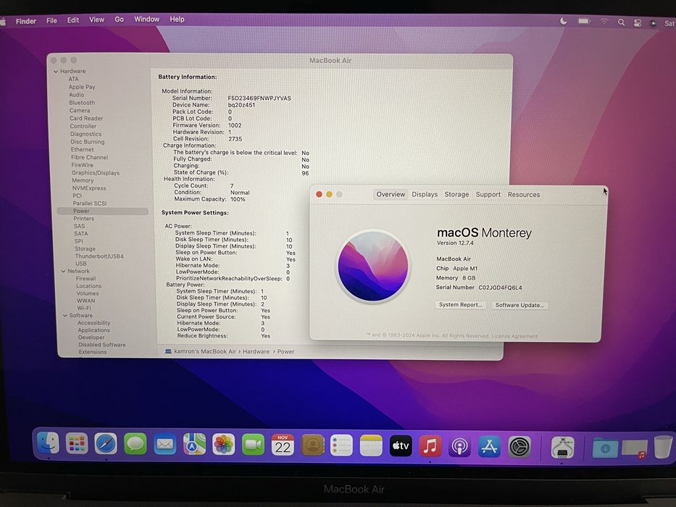Open FaceTime from the Dock
Image resolution: width=676 pixels, height=507 pixels.
[253, 445]
